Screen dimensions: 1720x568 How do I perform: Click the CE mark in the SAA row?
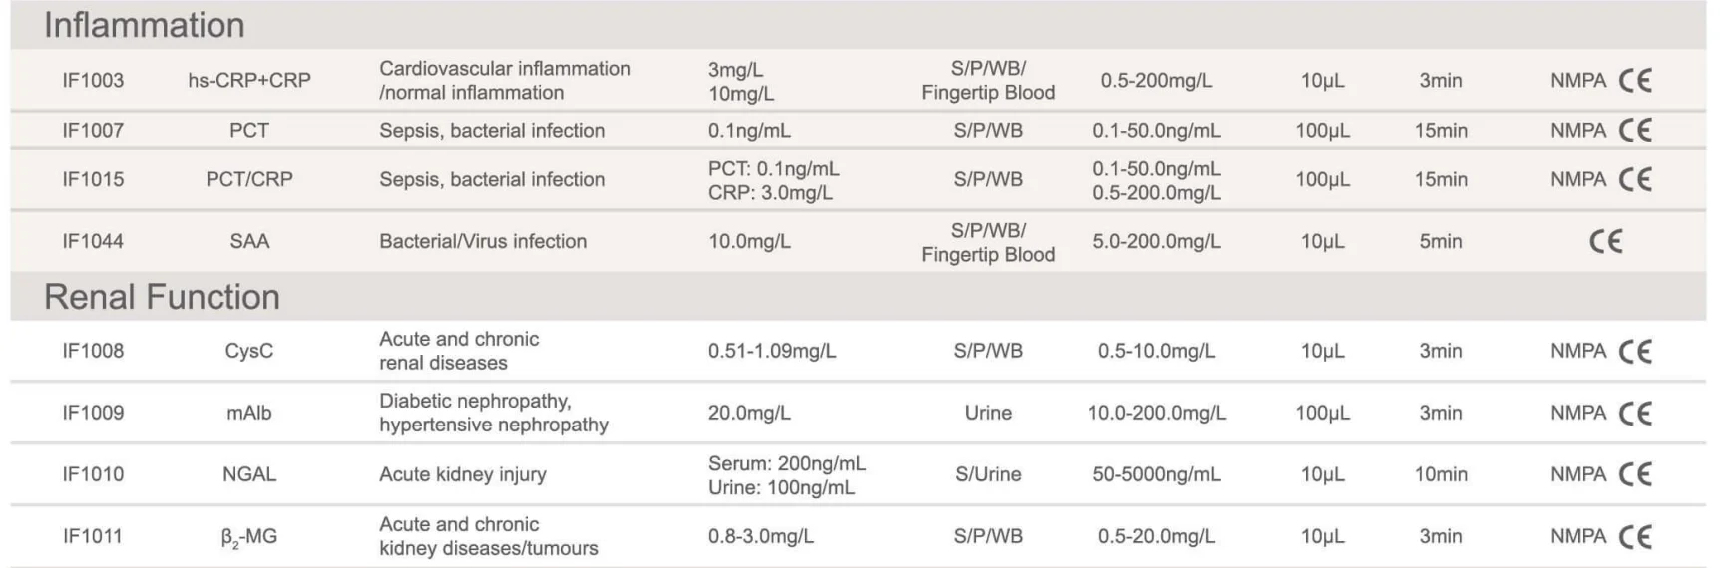(1606, 241)
